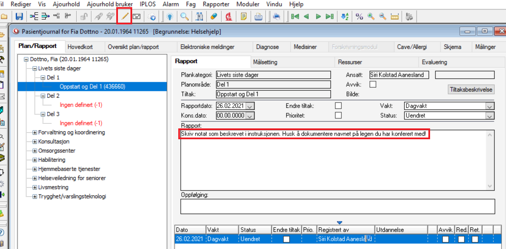Click the open folder toolbar icon
506x249 pixels.
pos(4,17)
